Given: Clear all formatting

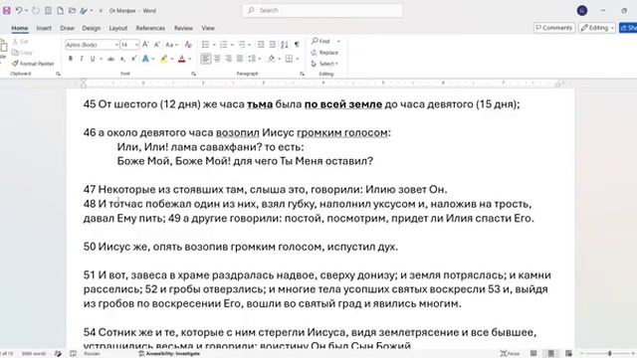Looking at the screenshot, I should pyautogui.click(x=188, y=44).
